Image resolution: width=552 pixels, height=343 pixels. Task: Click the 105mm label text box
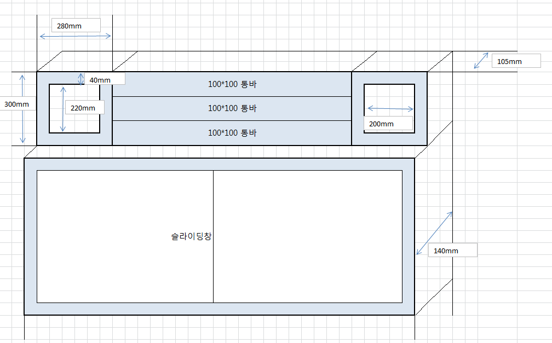[515, 61]
